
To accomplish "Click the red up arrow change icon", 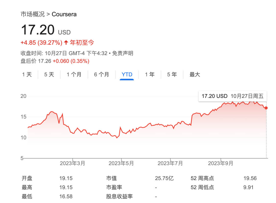I will pos(66,42).
